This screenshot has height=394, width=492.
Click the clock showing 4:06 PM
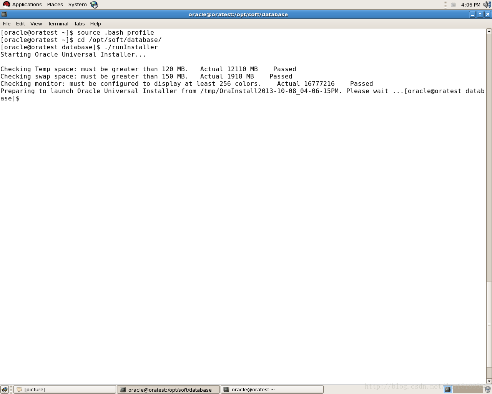tap(470, 5)
